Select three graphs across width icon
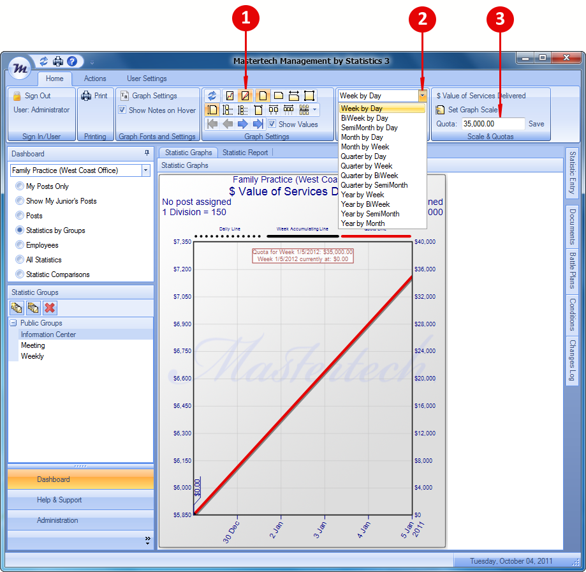The image size is (586, 572). point(288,110)
